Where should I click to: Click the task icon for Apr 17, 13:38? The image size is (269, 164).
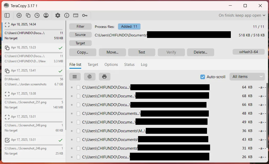tap(7, 94)
